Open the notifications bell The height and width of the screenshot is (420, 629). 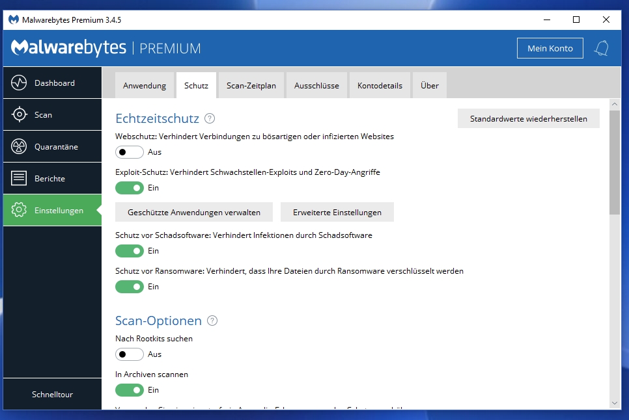coord(601,49)
